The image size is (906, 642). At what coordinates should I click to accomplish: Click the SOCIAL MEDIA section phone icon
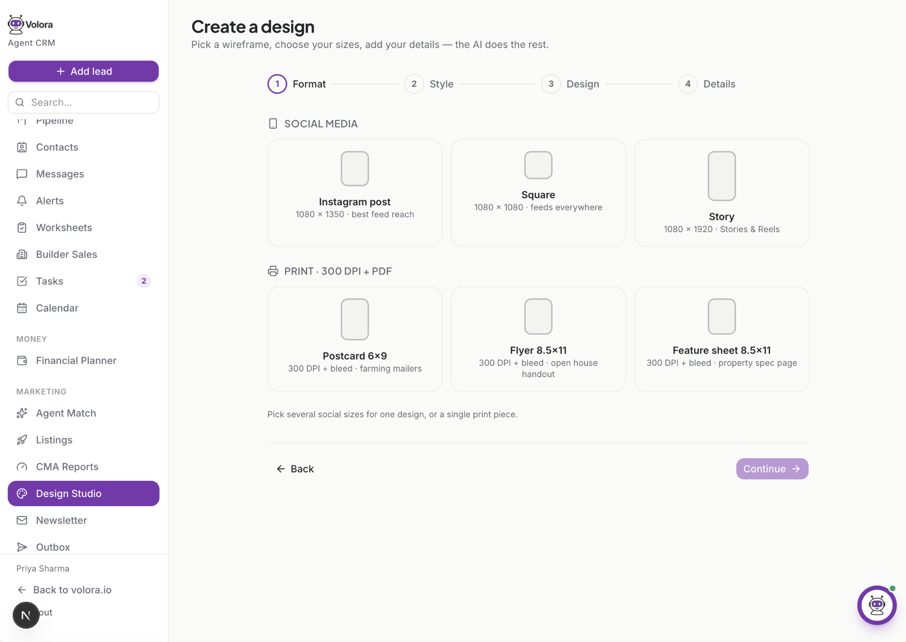[x=273, y=124]
